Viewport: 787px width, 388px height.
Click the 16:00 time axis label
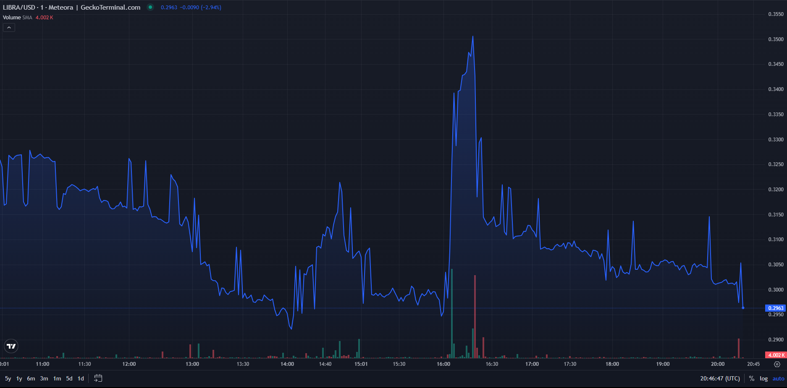pyautogui.click(x=443, y=364)
